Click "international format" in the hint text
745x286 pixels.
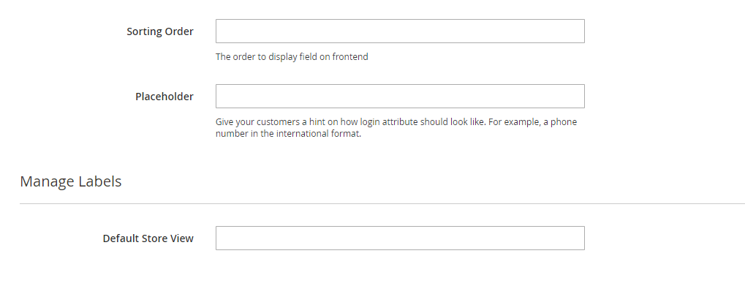(x=316, y=134)
